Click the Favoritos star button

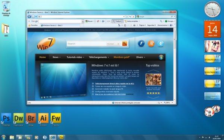[x=33, y=25]
